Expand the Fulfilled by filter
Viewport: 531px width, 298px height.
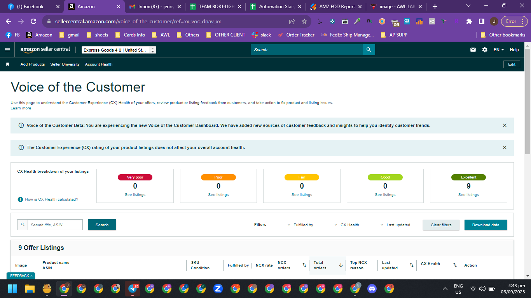[300, 225]
